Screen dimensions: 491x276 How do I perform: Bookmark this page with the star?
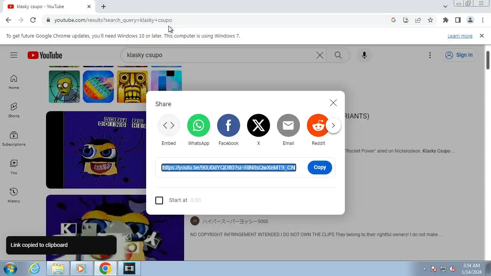tap(430, 20)
